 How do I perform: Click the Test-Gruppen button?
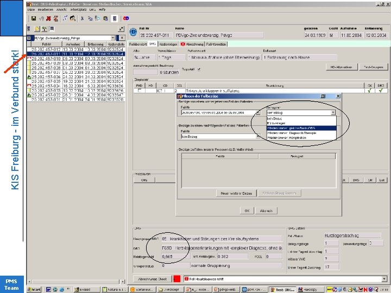[373, 67]
